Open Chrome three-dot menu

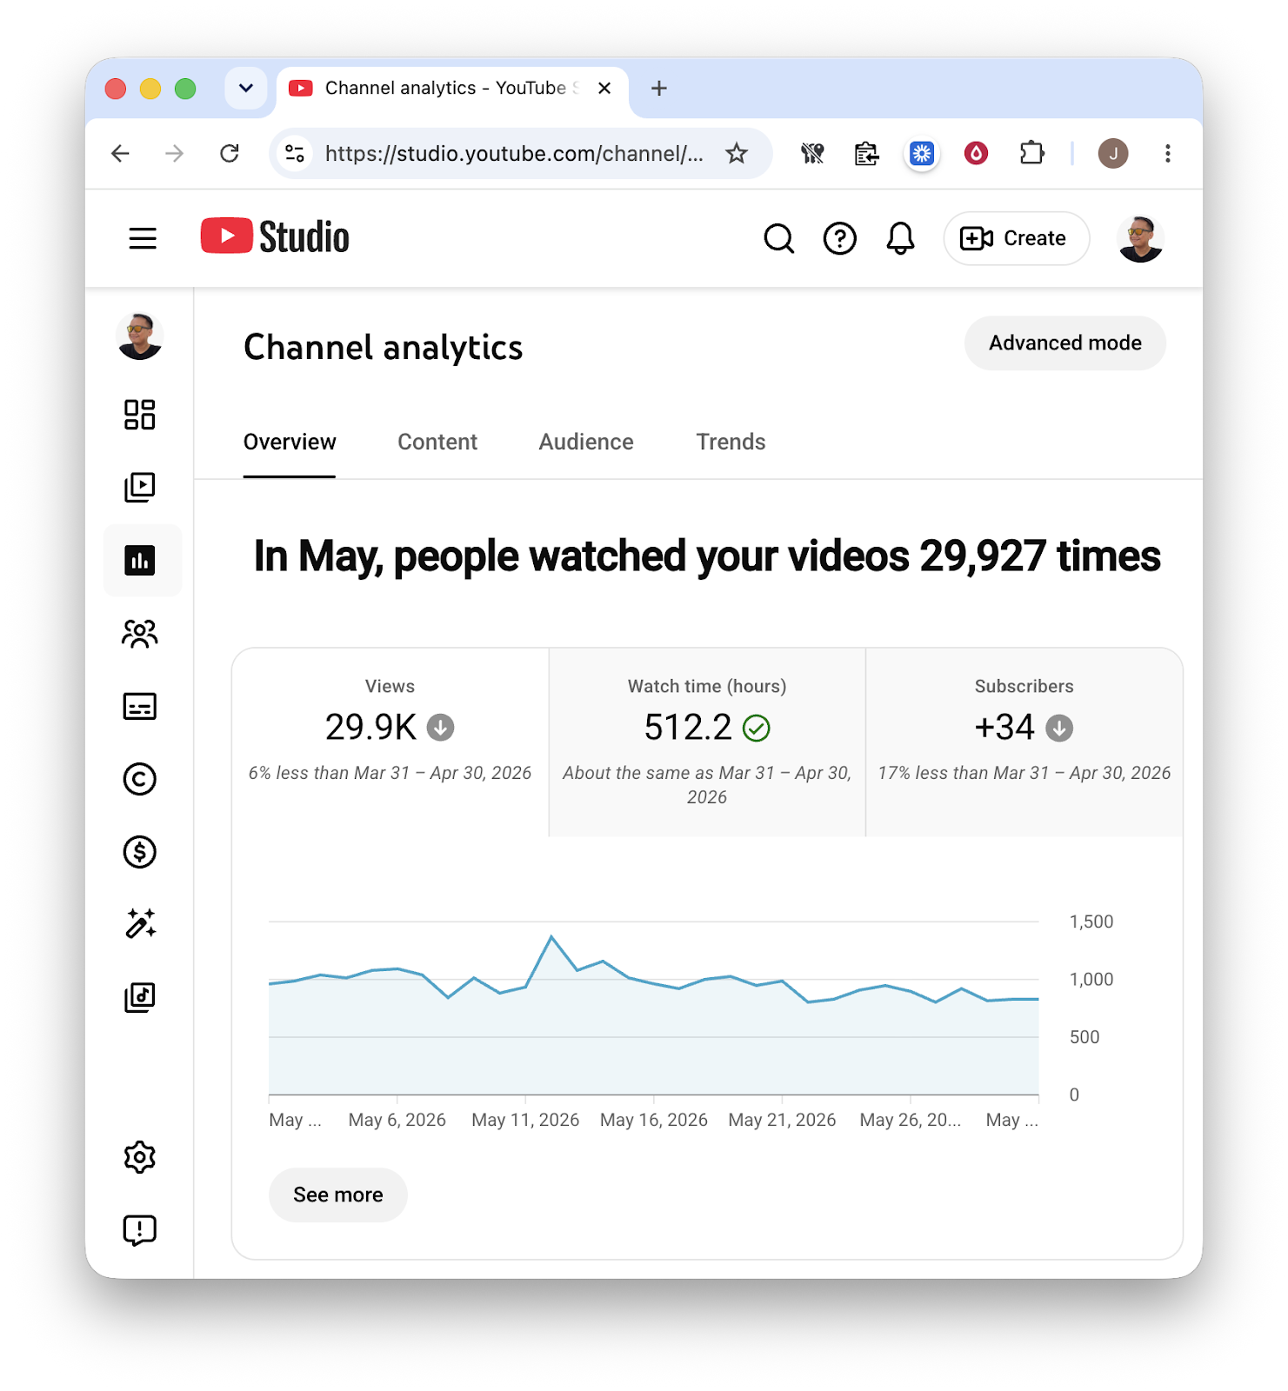point(1168,154)
